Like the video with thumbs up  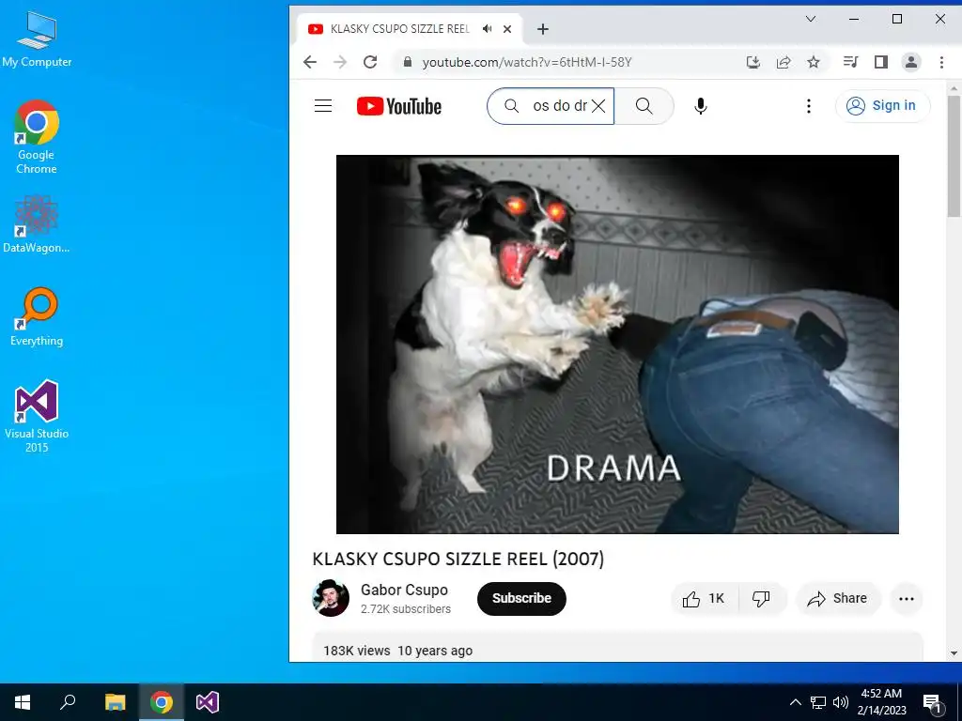point(705,599)
